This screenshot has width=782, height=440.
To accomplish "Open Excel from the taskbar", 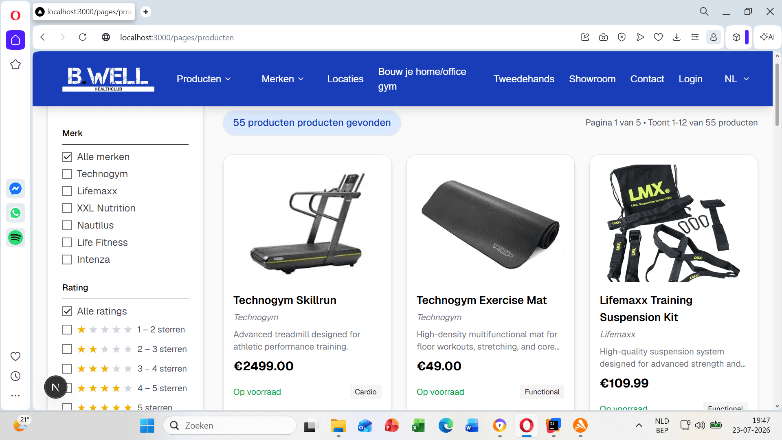I will coord(418,425).
